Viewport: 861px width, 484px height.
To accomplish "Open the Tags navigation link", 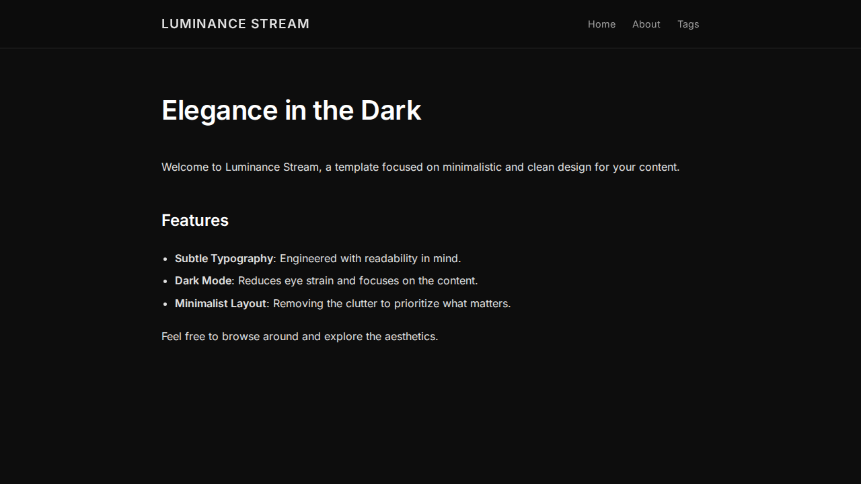I will tap(688, 24).
